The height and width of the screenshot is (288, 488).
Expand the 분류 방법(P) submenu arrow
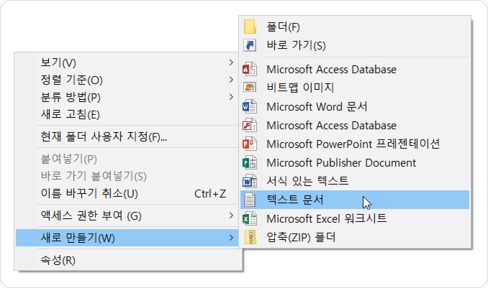(x=231, y=97)
